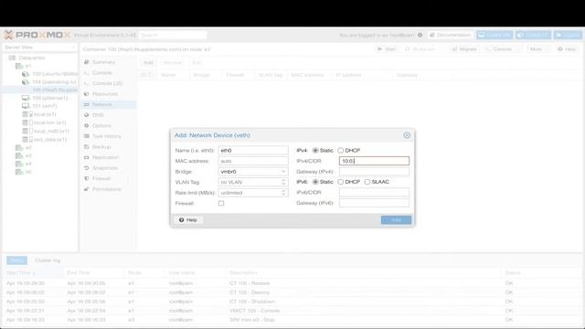The image size is (585, 329).
Task: Click the gear icon beside logged-in user
Action: click(x=420, y=35)
